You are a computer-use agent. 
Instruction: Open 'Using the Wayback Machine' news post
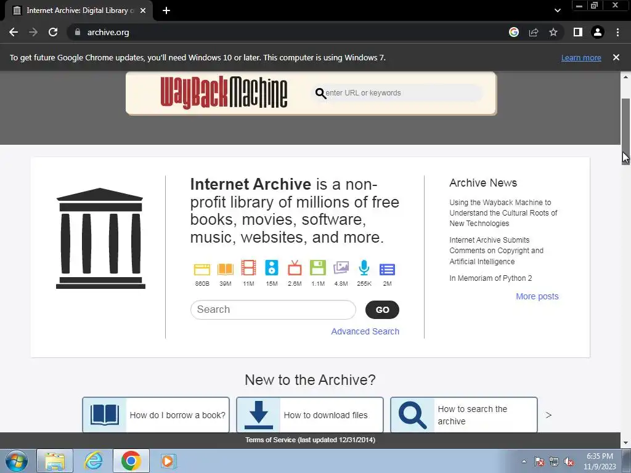coord(503,212)
